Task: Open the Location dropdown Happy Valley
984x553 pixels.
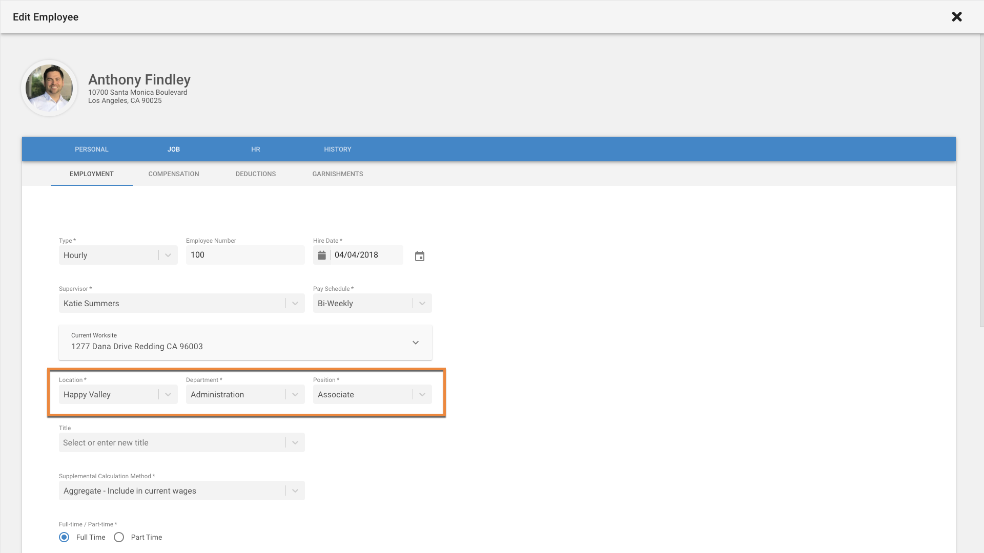Action: [x=118, y=394]
